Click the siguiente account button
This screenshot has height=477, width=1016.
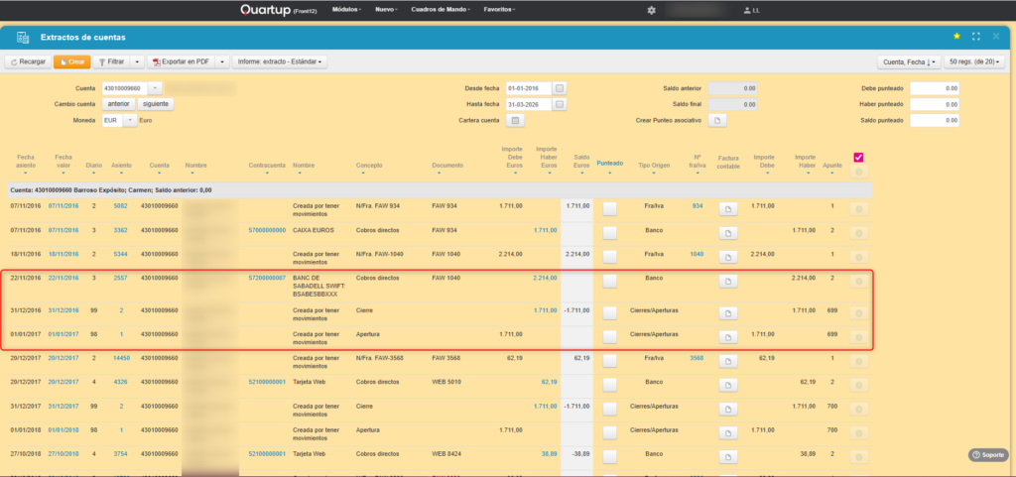point(156,103)
